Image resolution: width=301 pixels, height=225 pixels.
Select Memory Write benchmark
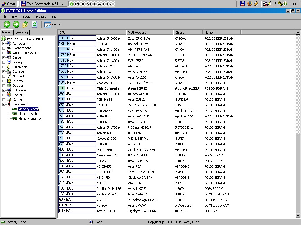pos(28,114)
